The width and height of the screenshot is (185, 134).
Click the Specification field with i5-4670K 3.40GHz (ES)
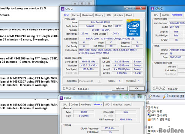click(x=111, y=39)
